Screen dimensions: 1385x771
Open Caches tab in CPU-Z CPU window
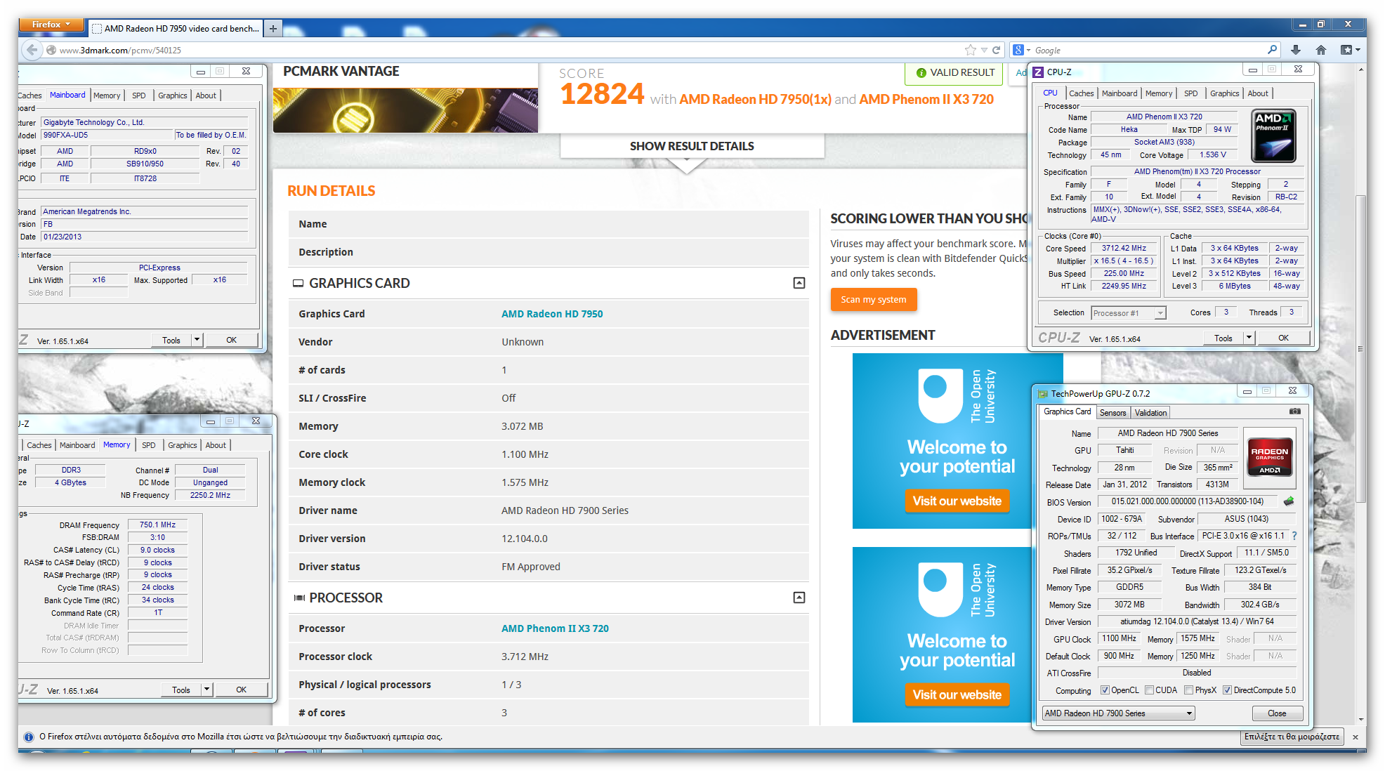1081,93
